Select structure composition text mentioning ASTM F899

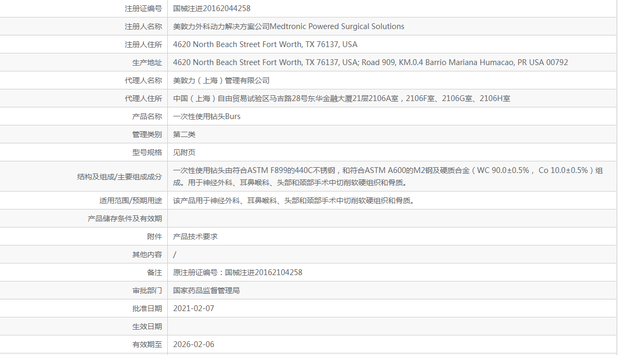coord(388,177)
